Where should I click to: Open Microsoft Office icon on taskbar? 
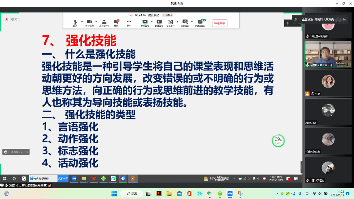tap(189, 193)
